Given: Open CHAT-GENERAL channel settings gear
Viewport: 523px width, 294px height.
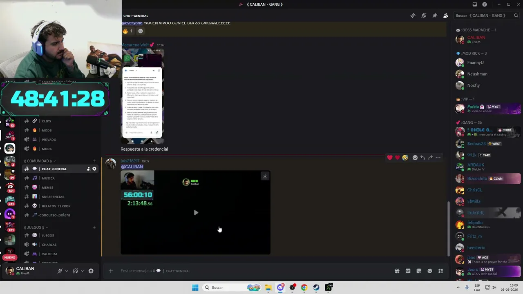Looking at the screenshot, I should pos(94,169).
